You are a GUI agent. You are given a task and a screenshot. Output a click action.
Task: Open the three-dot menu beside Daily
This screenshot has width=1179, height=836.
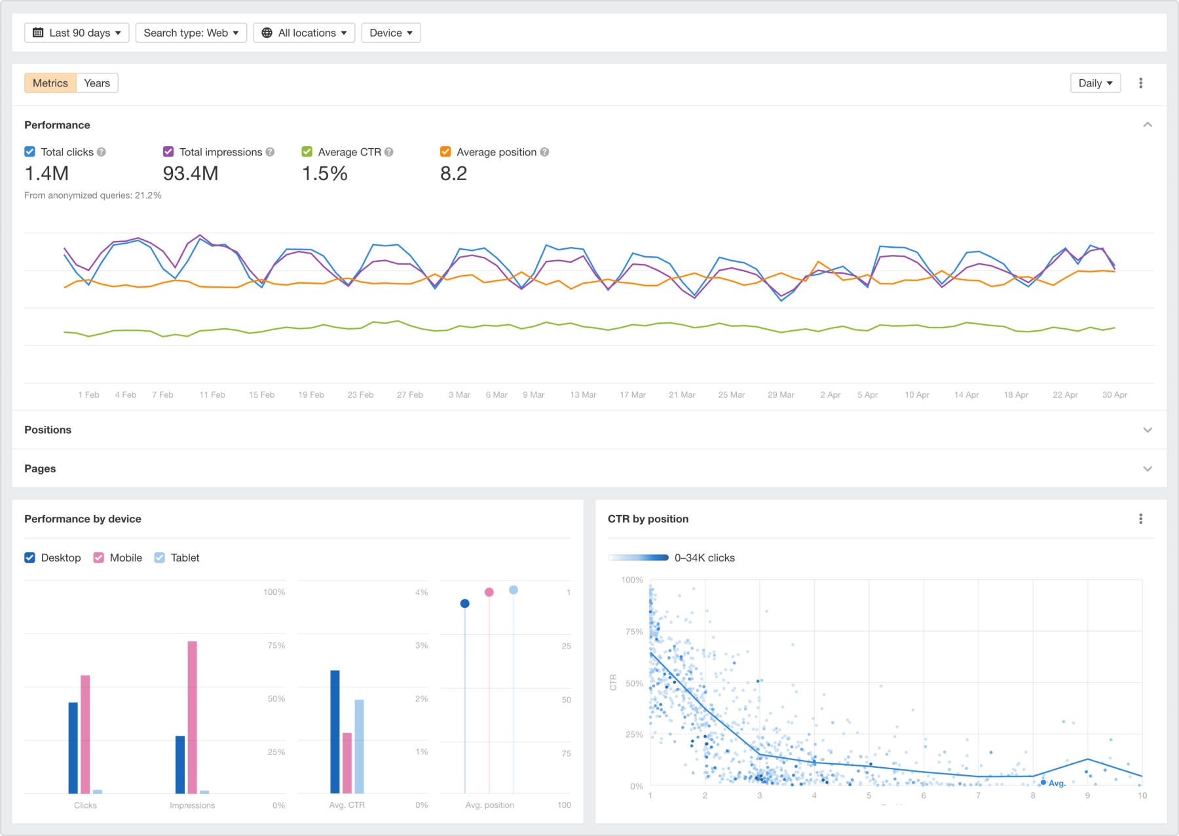(x=1140, y=83)
